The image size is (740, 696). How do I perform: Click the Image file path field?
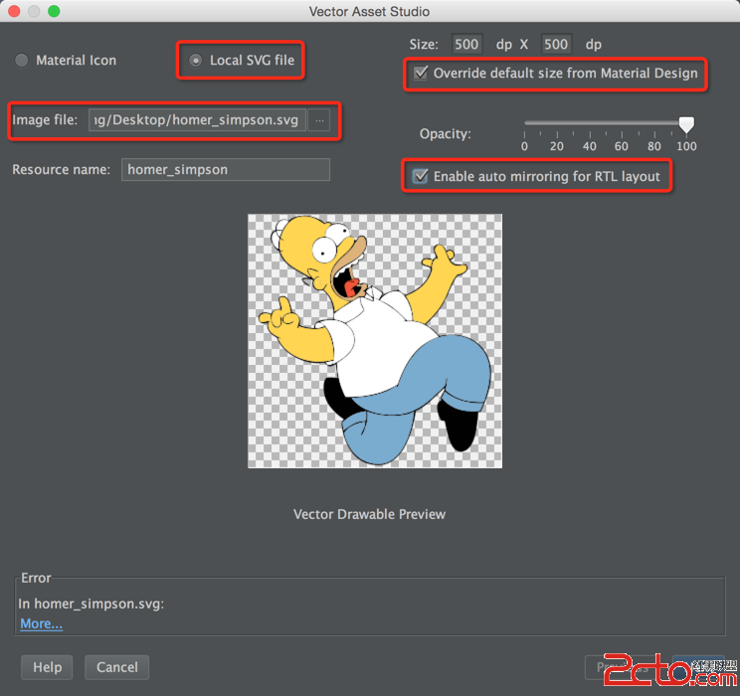tap(197, 120)
